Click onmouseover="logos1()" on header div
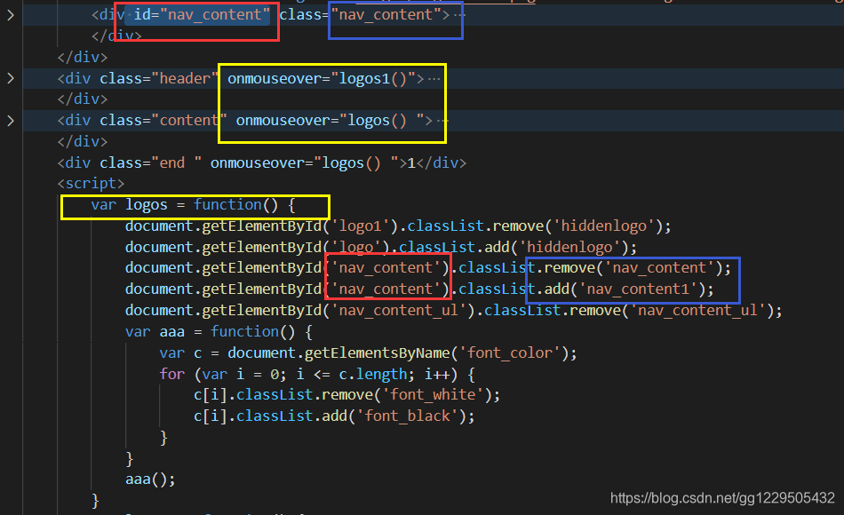 322,78
